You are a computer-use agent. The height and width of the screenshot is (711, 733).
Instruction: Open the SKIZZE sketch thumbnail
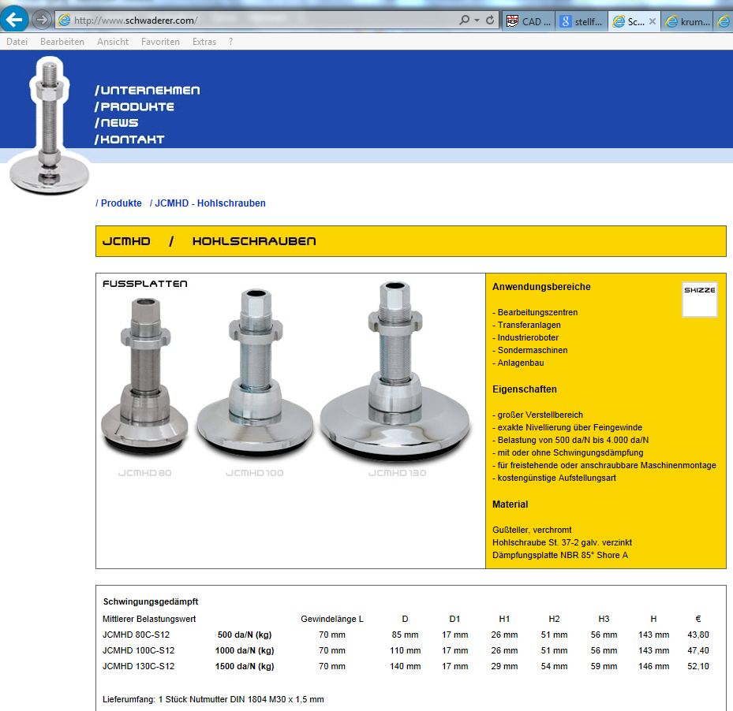click(699, 300)
